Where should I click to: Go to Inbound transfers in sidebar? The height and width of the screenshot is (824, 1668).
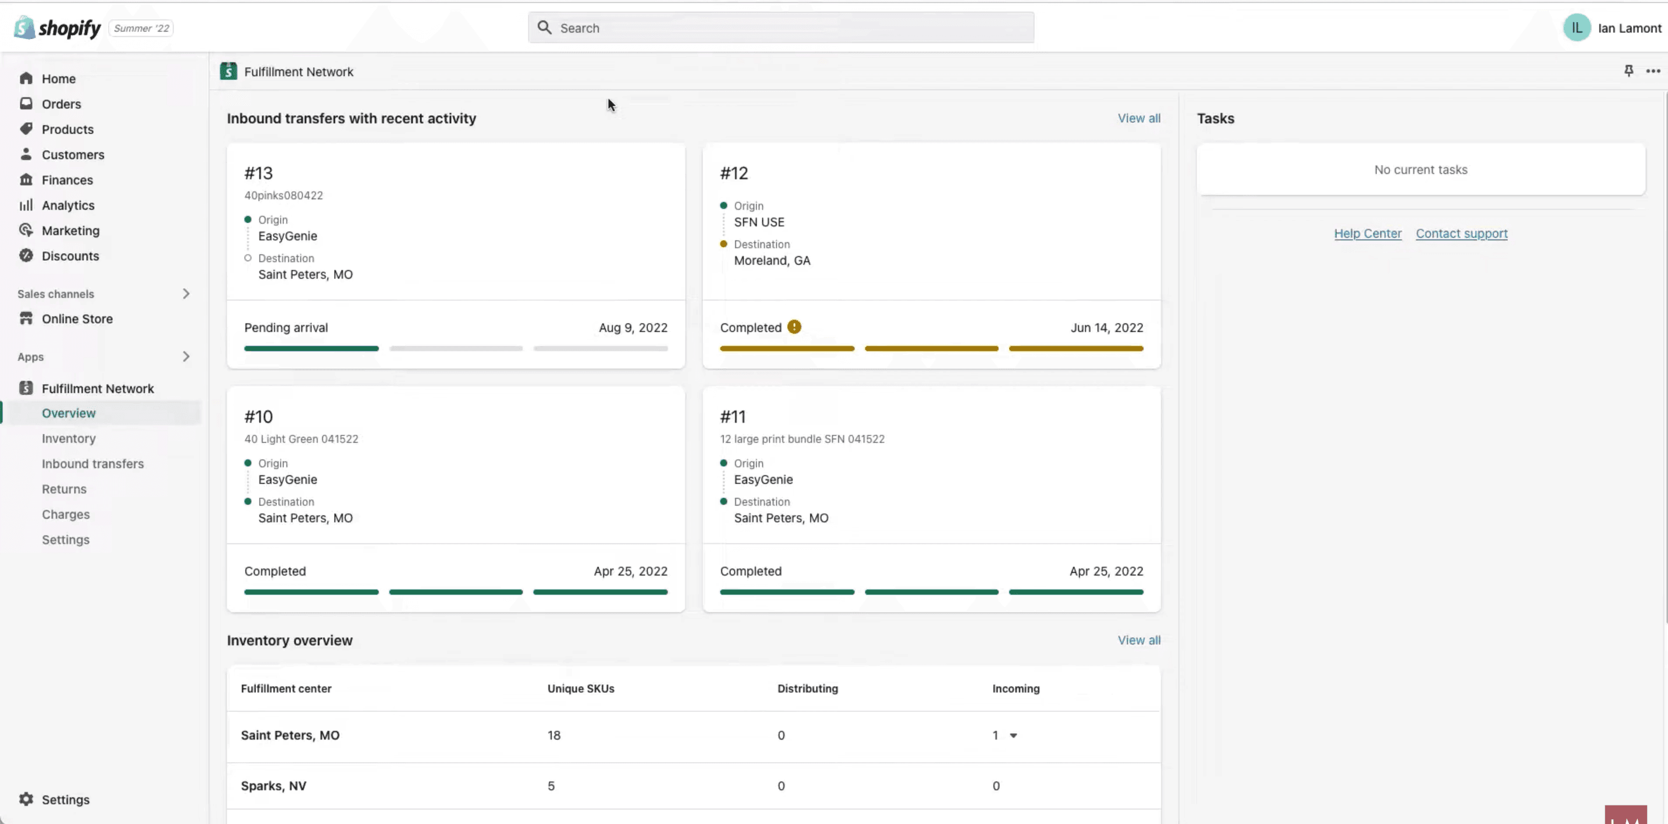tap(93, 463)
